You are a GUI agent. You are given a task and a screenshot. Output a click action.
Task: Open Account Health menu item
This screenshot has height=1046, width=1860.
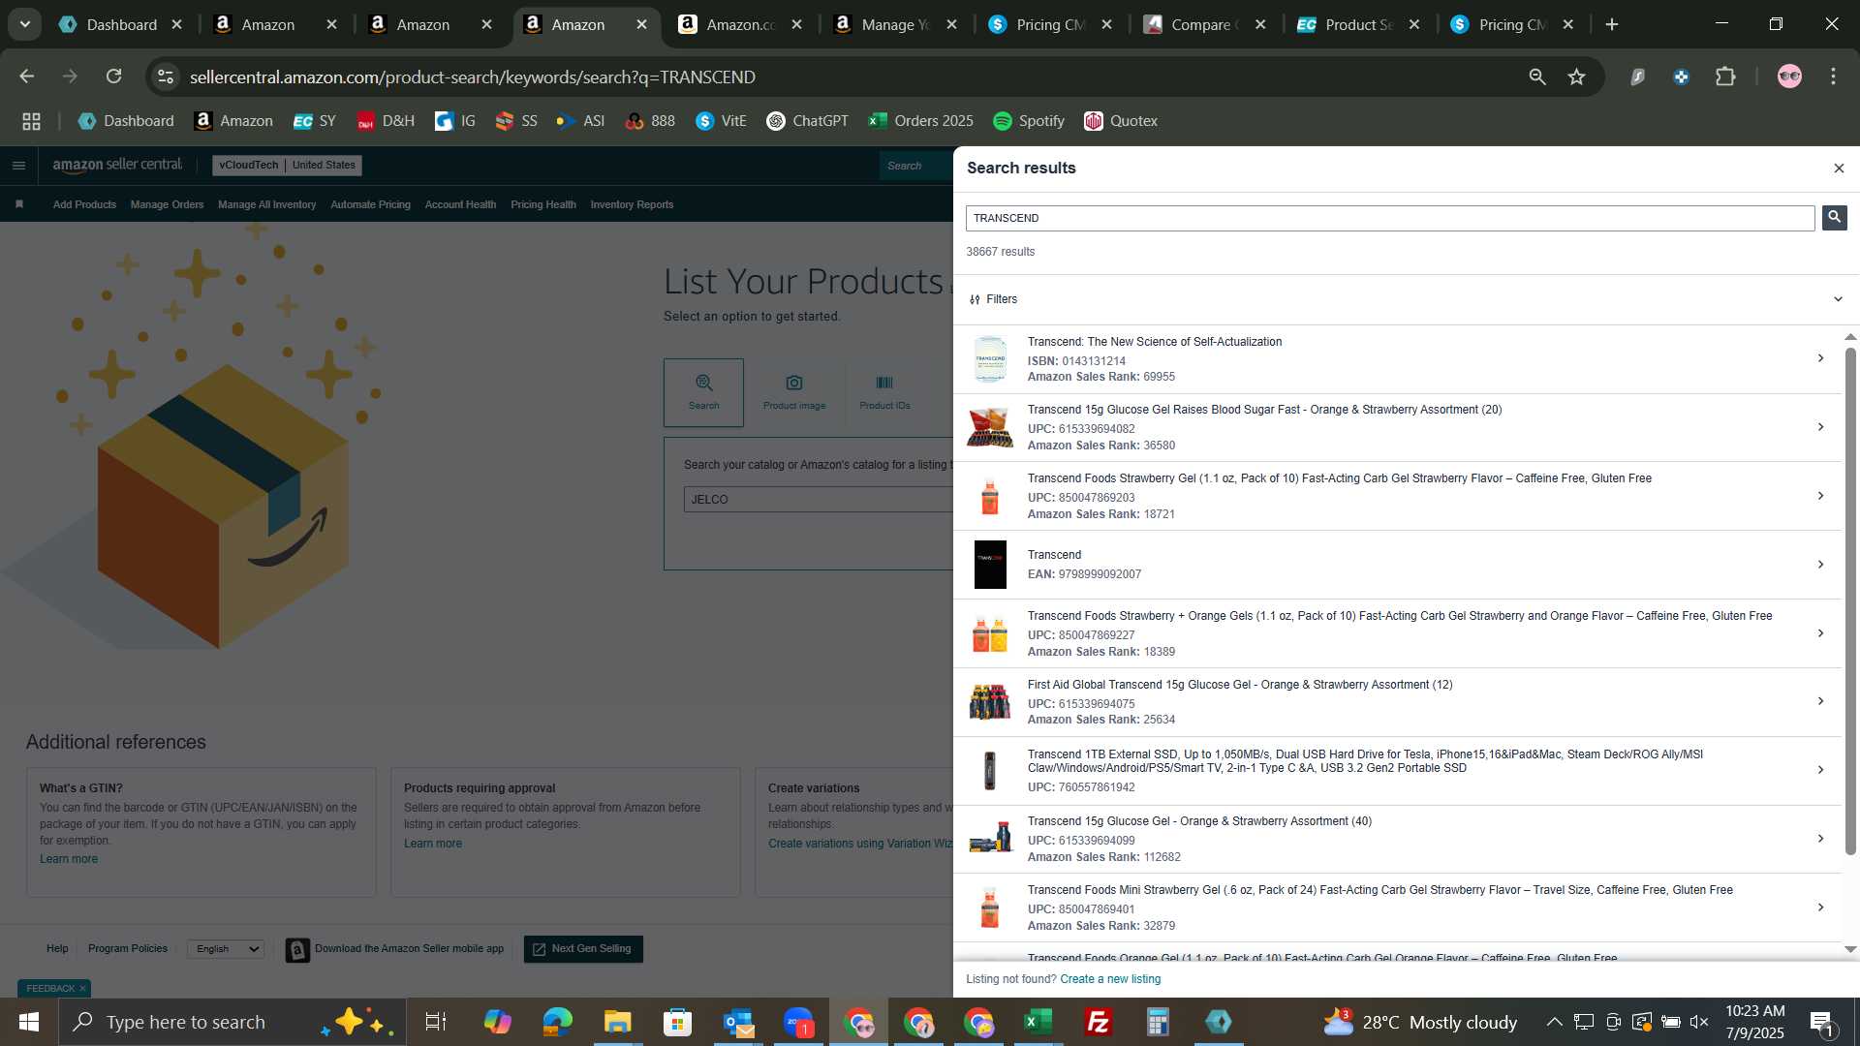[x=460, y=204]
